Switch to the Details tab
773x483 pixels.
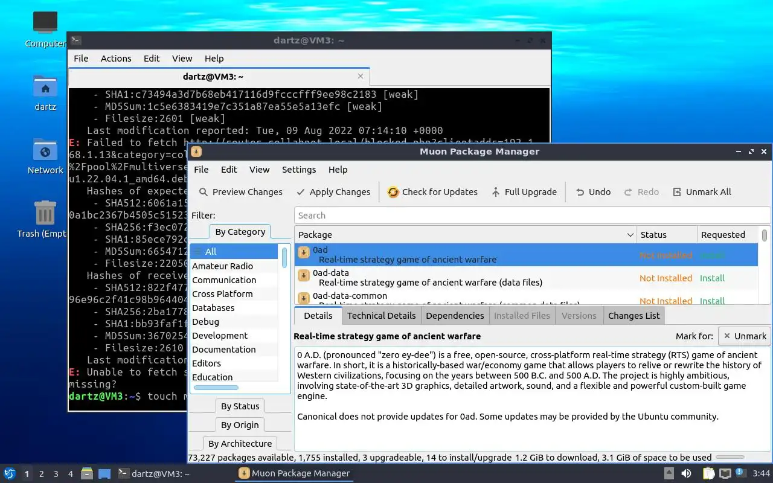pyautogui.click(x=318, y=316)
